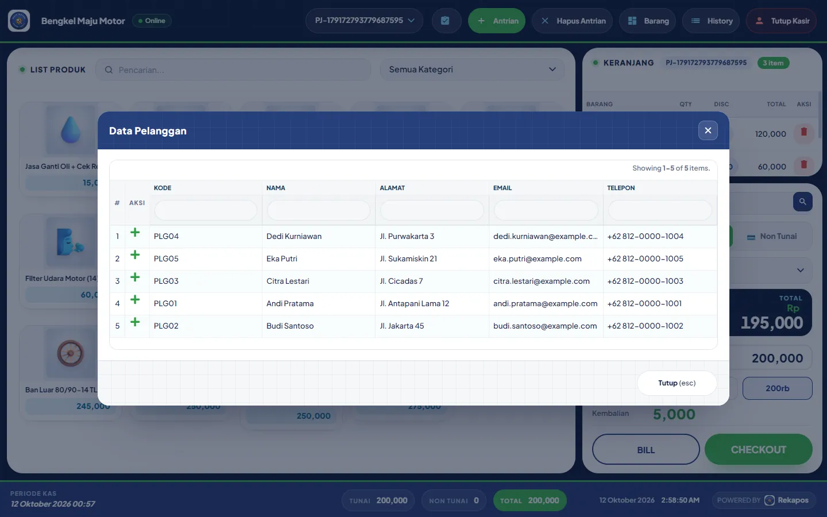
Task: Click the Ban Luar 80/90-14 product image
Action: pyautogui.click(x=71, y=354)
